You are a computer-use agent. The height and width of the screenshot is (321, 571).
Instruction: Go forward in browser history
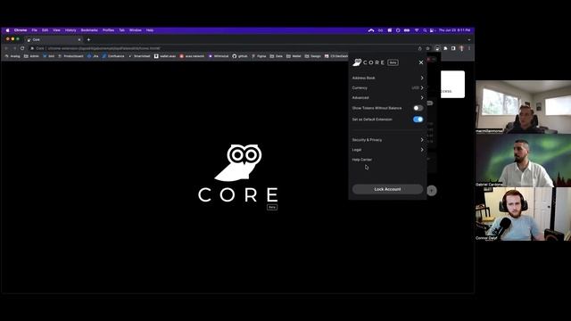(x=14, y=48)
